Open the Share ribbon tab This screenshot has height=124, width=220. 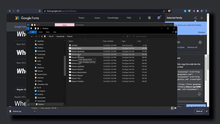(48, 32)
